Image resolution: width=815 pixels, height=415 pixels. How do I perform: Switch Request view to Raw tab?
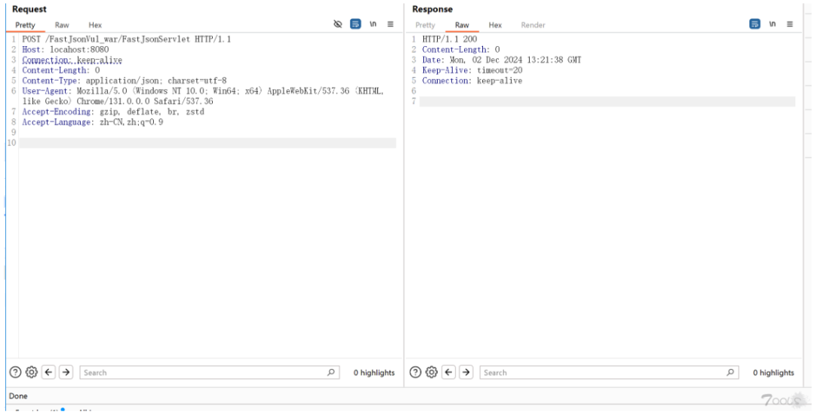[x=62, y=25]
